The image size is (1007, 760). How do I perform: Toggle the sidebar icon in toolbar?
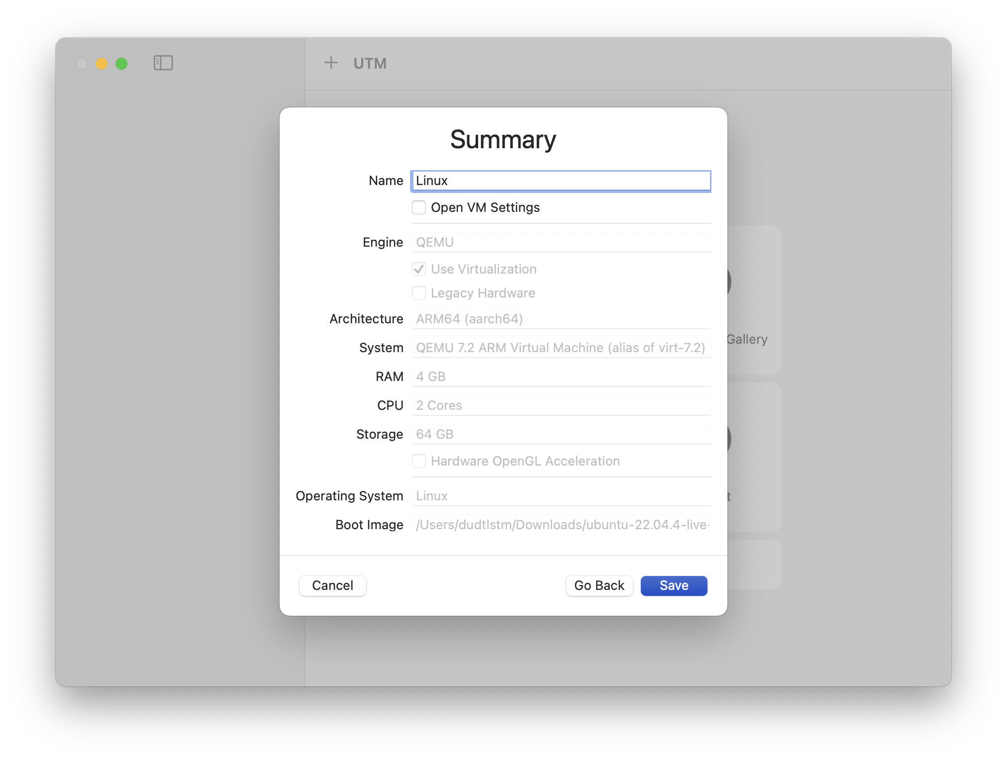tap(163, 63)
